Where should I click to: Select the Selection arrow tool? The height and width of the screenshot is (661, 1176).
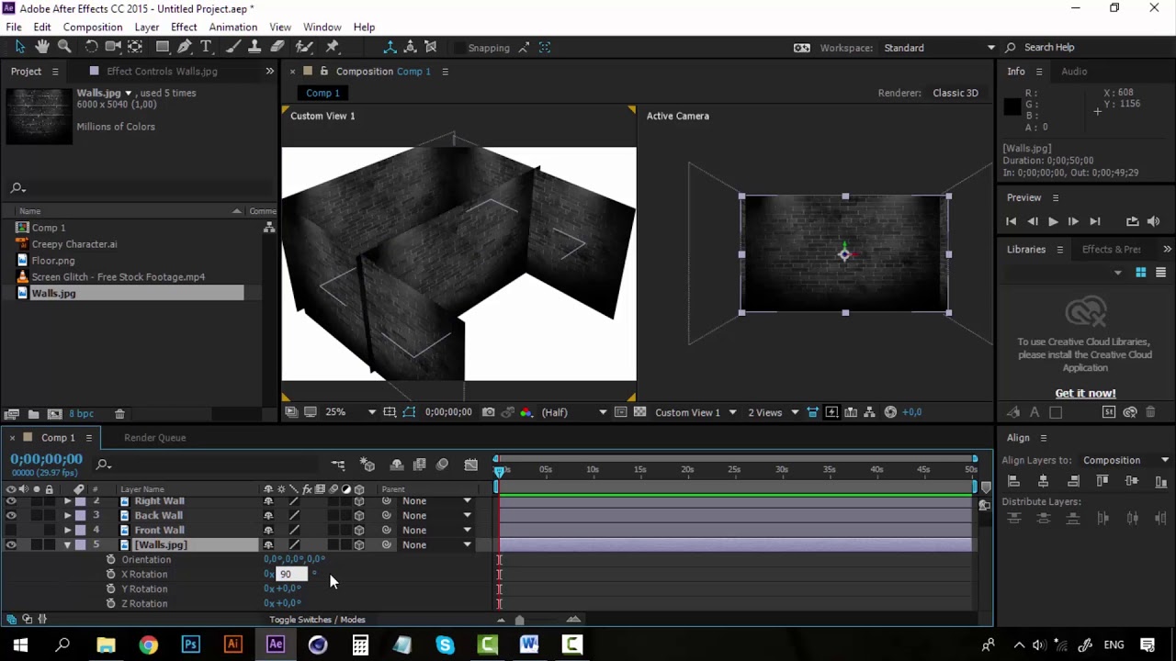20,47
